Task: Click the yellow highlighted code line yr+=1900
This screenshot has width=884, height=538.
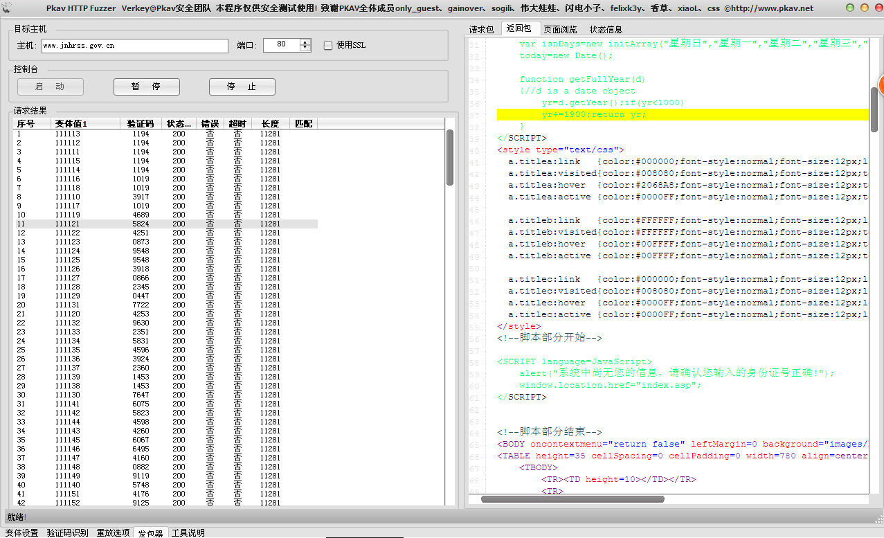Action: tap(683, 114)
